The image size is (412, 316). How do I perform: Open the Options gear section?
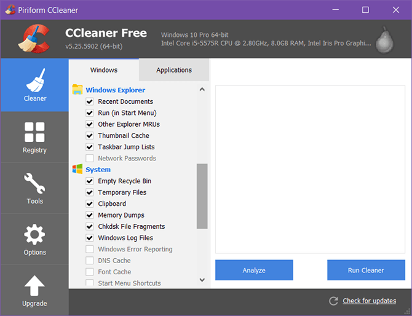click(x=34, y=239)
